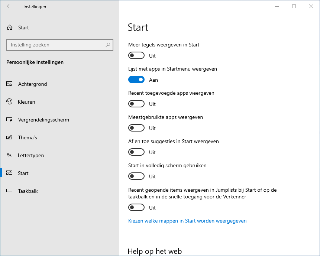The height and width of the screenshot is (256, 320).
Task: Click the search magnifier icon
Action: [108, 45]
